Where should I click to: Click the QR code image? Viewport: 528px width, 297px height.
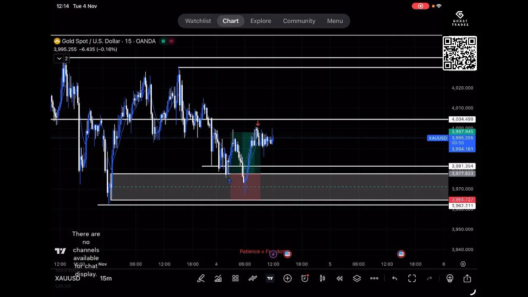(x=460, y=53)
